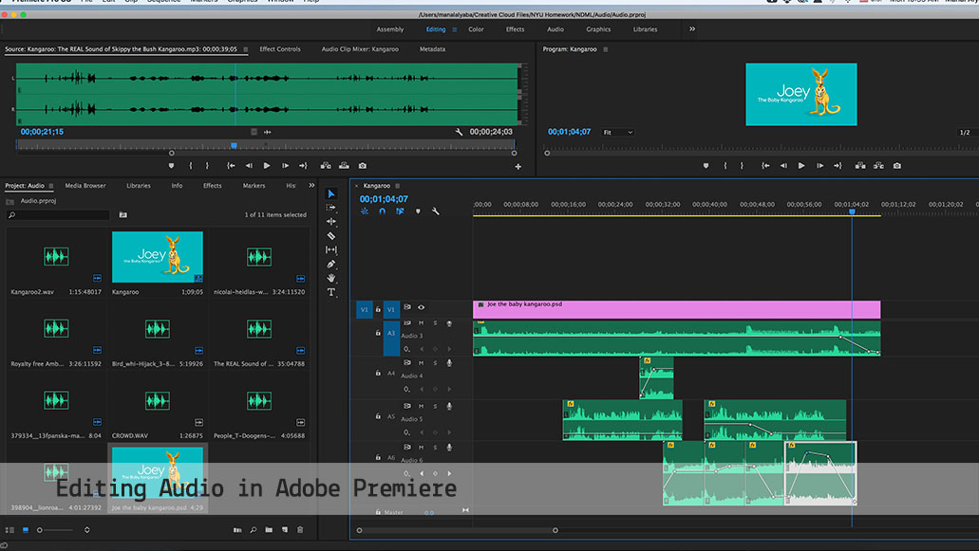Pick the Ripple Edit tool
Screen dimensions: 979x551
tap(331, 221)
